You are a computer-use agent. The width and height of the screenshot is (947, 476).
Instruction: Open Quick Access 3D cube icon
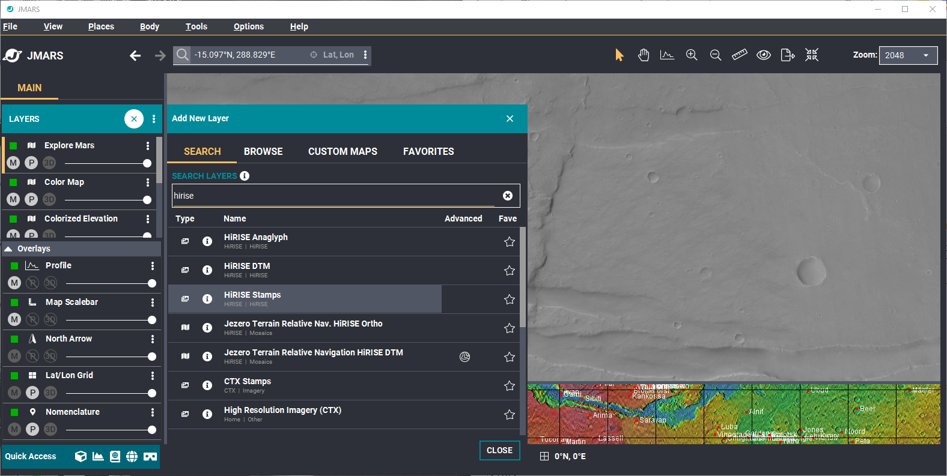pos(81,456)
